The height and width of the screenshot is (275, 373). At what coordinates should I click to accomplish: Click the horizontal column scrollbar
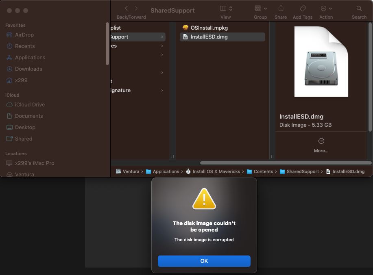[286, 163]
